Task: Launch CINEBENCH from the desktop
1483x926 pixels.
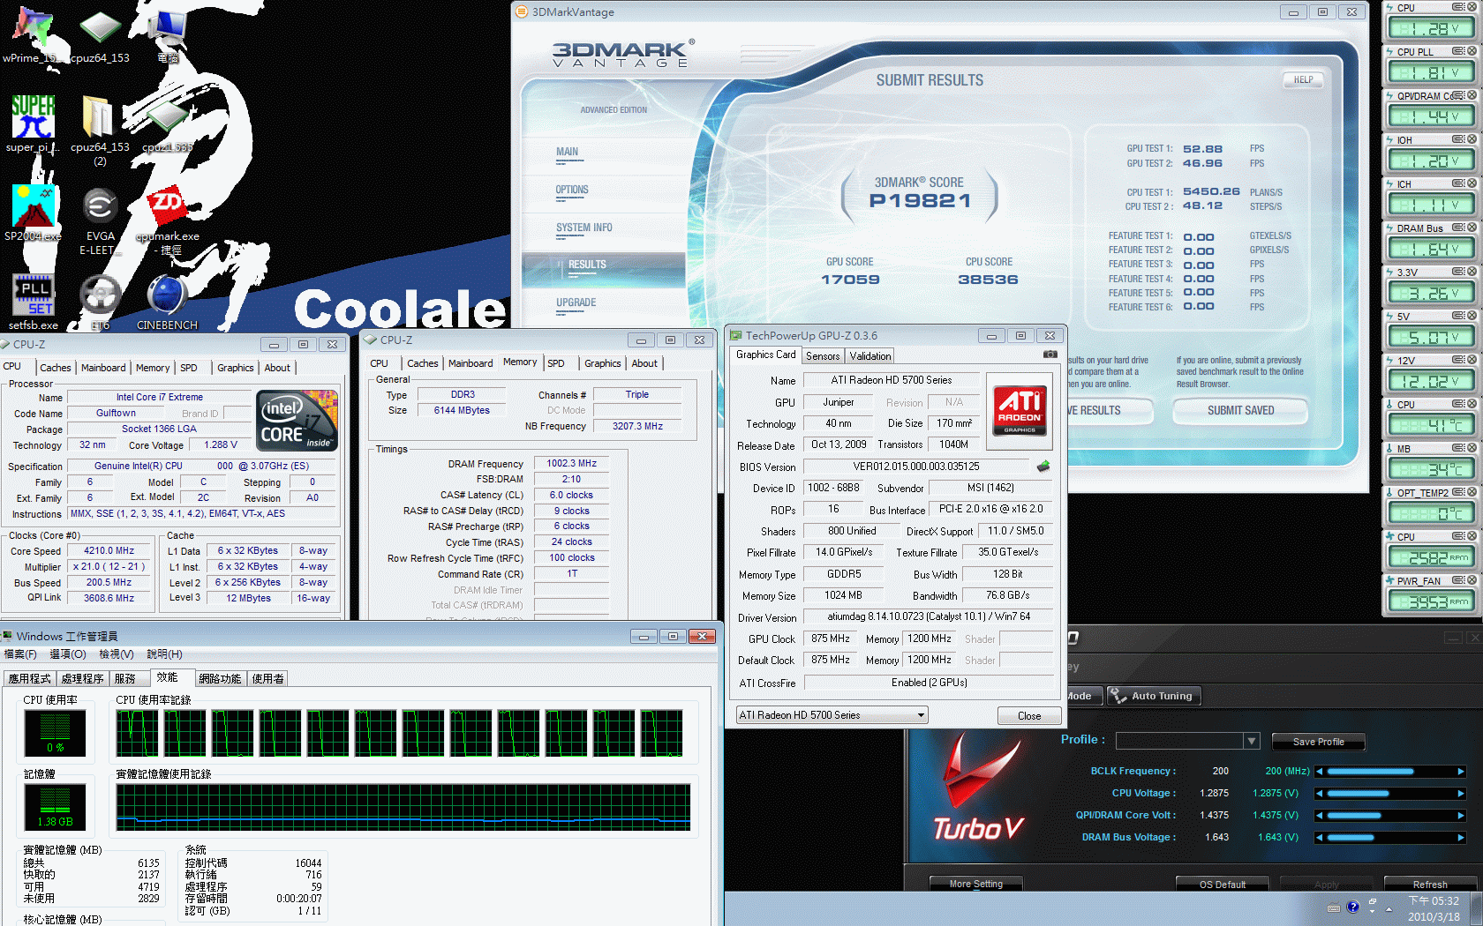Action: click(x=167, y=302)
